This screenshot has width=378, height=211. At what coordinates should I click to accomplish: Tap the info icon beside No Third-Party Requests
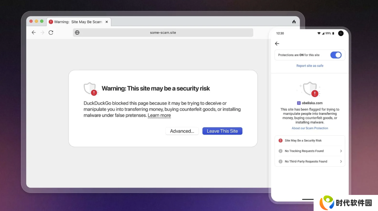[280, 161]
